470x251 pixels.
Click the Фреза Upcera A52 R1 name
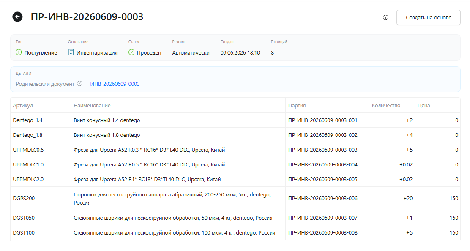tap(147, 180)
